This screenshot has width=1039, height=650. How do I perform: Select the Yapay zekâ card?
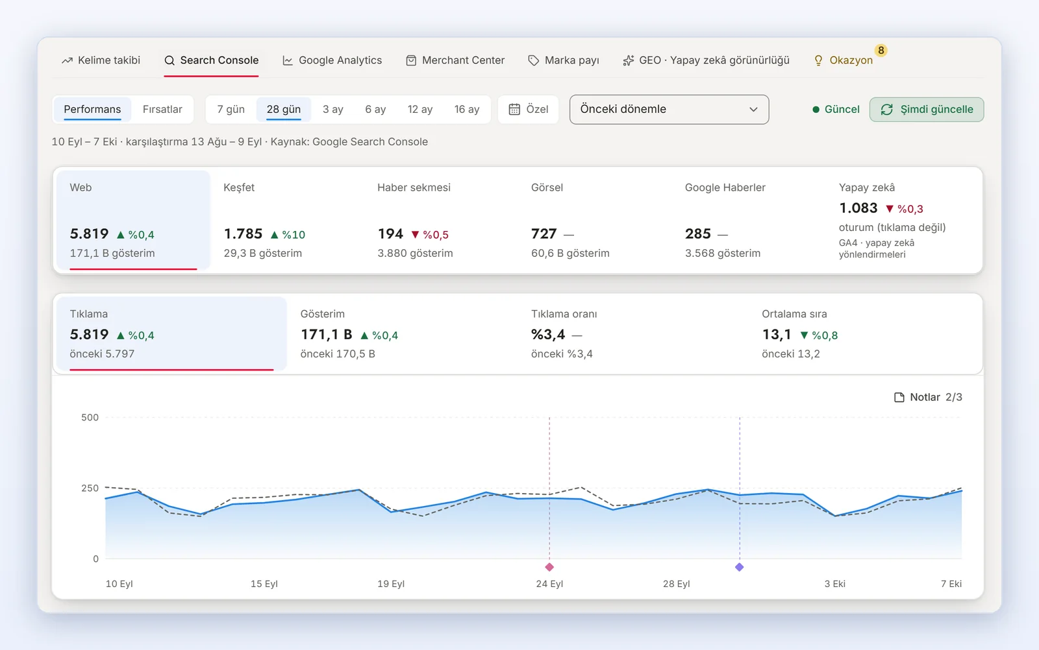(903, 221)
